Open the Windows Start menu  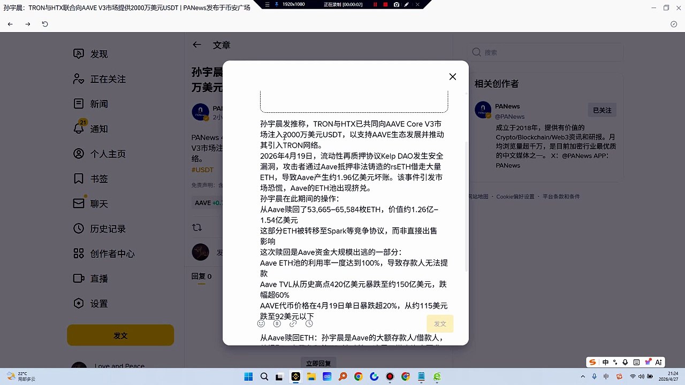248,376
